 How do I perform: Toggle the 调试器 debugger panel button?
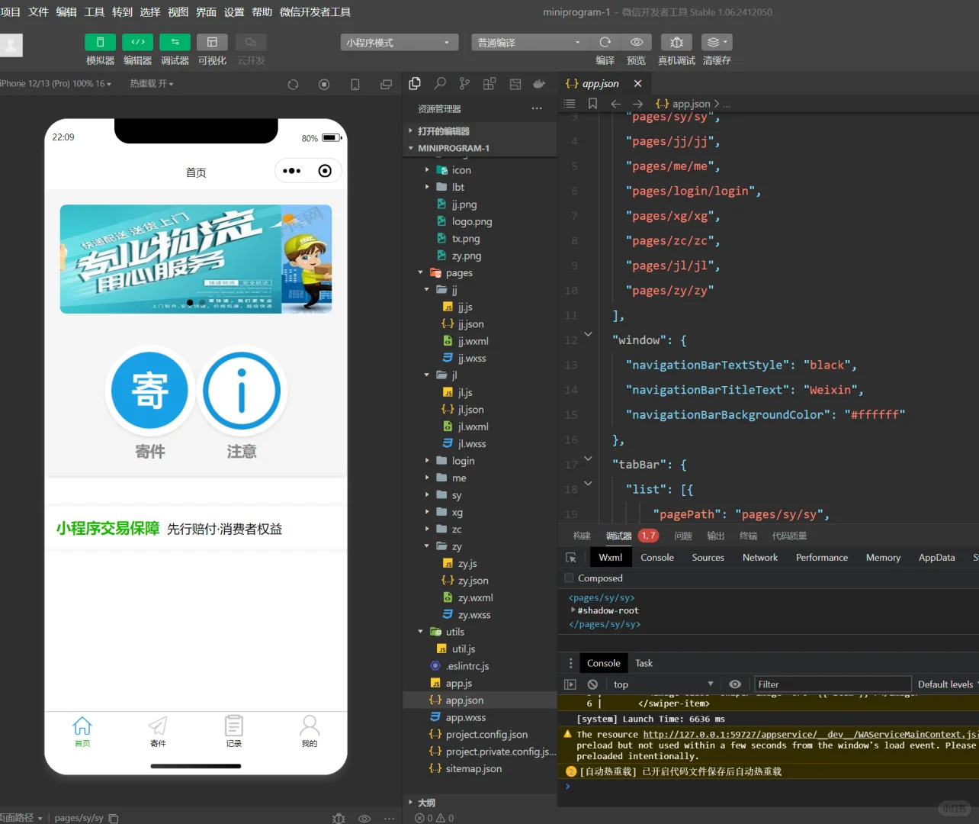pyautogui.click(x=175, y=42)
